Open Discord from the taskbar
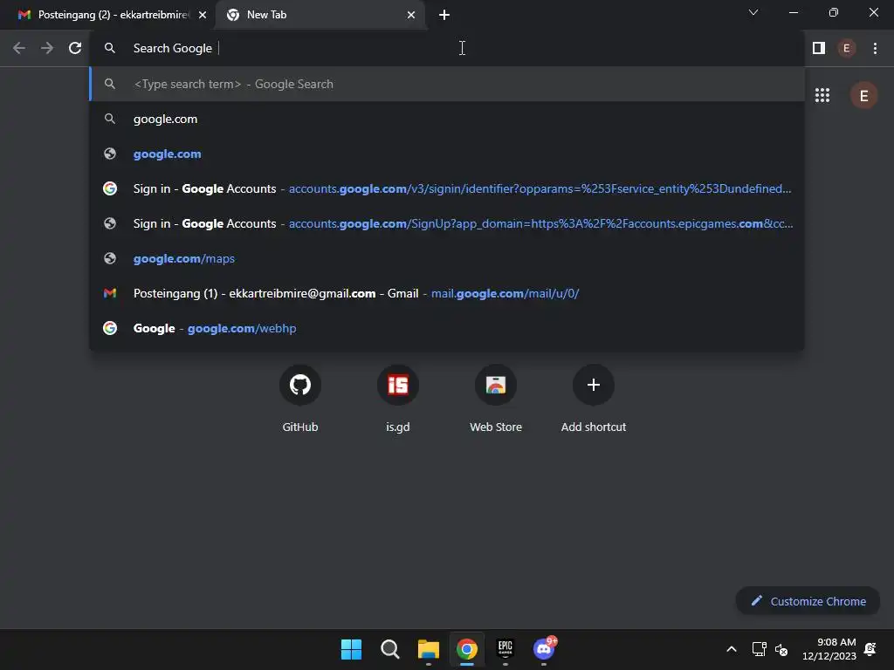Screen dimensions: 894x670 pos(544,649)
